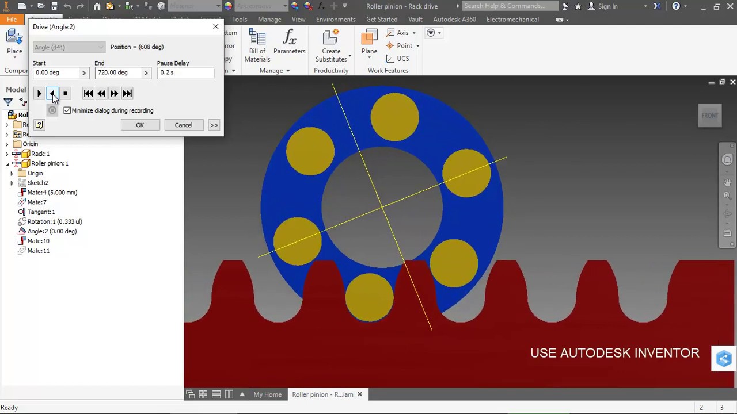
Task: Step forward one increment in drive
Action: [x=114, y=93]
